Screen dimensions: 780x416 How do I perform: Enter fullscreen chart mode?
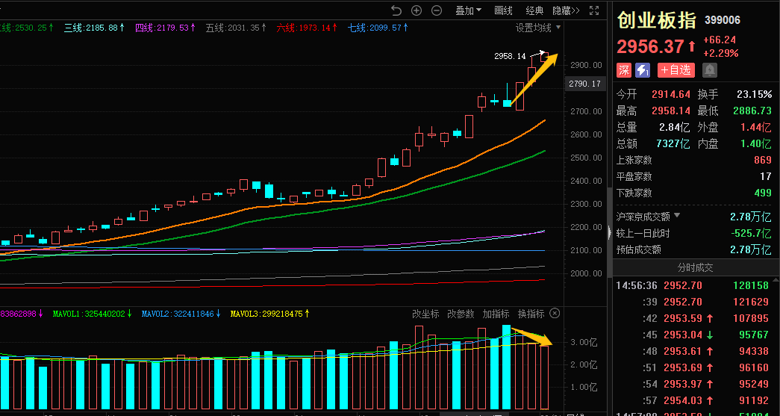point(594,10)
